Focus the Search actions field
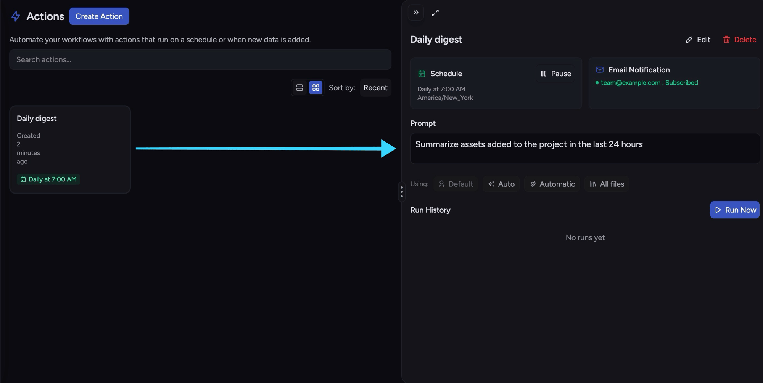 tap(200, 59)
